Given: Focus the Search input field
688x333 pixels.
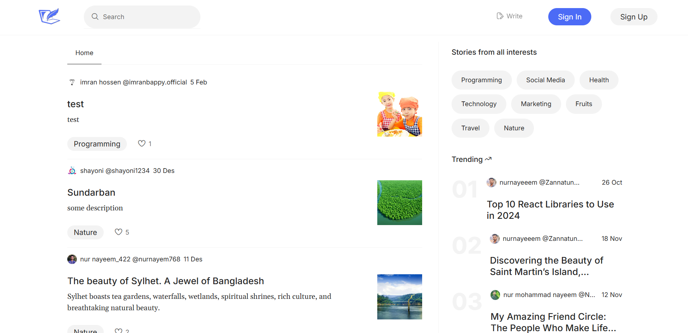Looking at the screenshot, I should tap(142, 17).
